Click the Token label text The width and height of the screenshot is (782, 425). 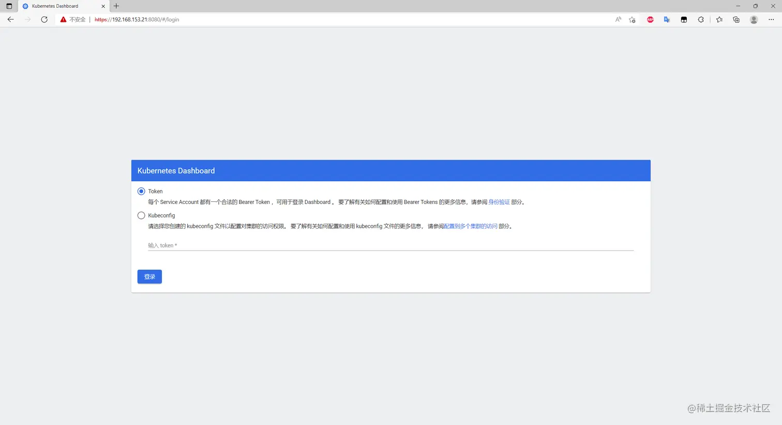[155, 192]
